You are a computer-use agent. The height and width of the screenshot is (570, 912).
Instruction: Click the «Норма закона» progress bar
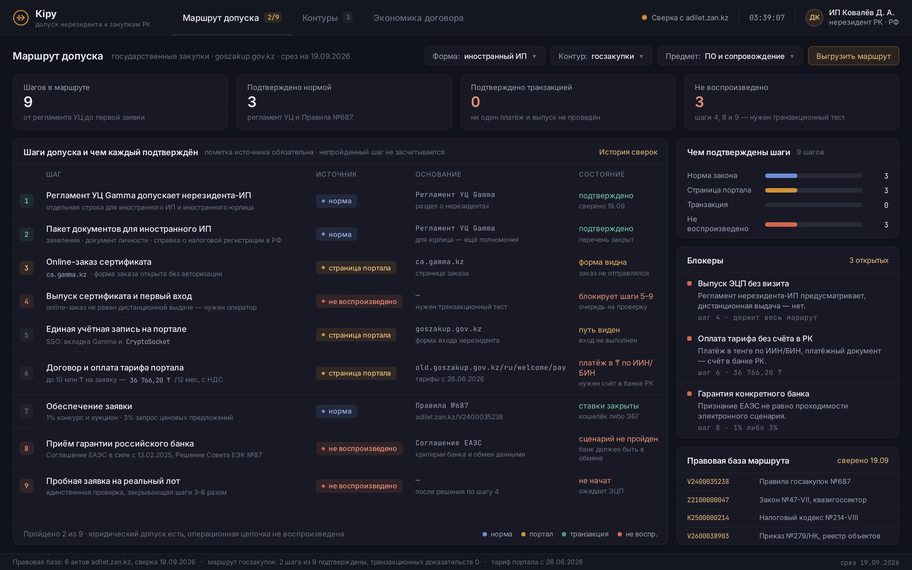(x=813, y=176)
